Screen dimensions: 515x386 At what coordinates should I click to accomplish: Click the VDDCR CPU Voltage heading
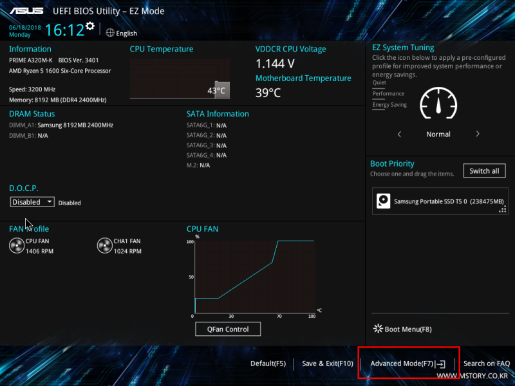click(x=291, y=50)
